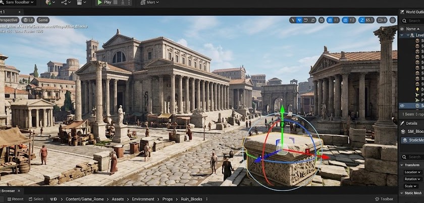Click the history icon before the breadcrumb
The image size is (424, 203).
click(54, 199)
